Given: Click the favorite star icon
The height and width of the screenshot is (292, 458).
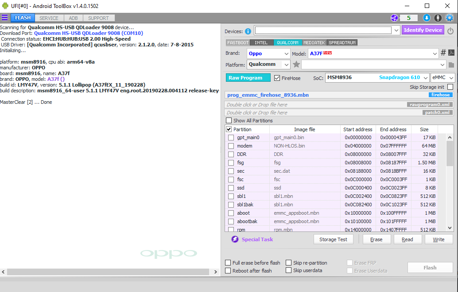Looking at the screenshot, I should click(x=296, y=64).
